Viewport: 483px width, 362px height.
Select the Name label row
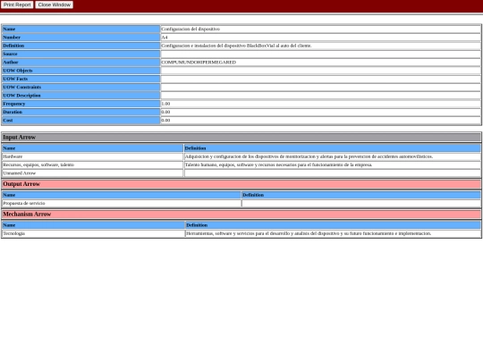pos(81,29)
